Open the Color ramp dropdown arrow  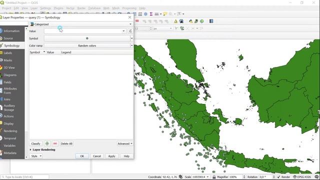coord(131,45)
